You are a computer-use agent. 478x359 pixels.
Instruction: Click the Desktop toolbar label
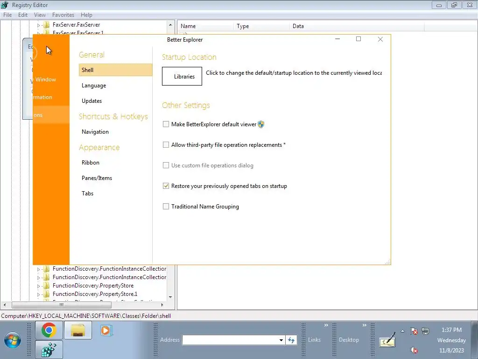pos(349,340)
